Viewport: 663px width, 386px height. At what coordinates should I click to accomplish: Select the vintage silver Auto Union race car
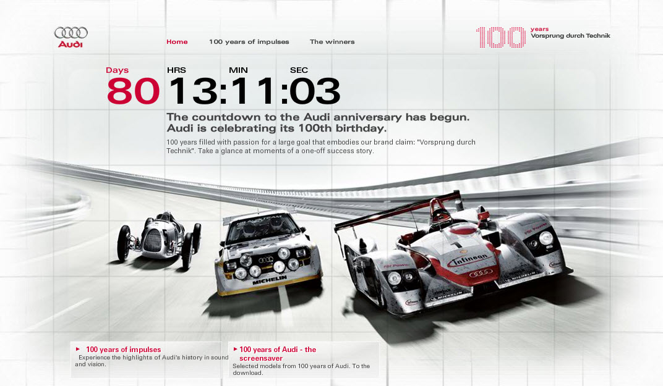(x=159, y=240)
